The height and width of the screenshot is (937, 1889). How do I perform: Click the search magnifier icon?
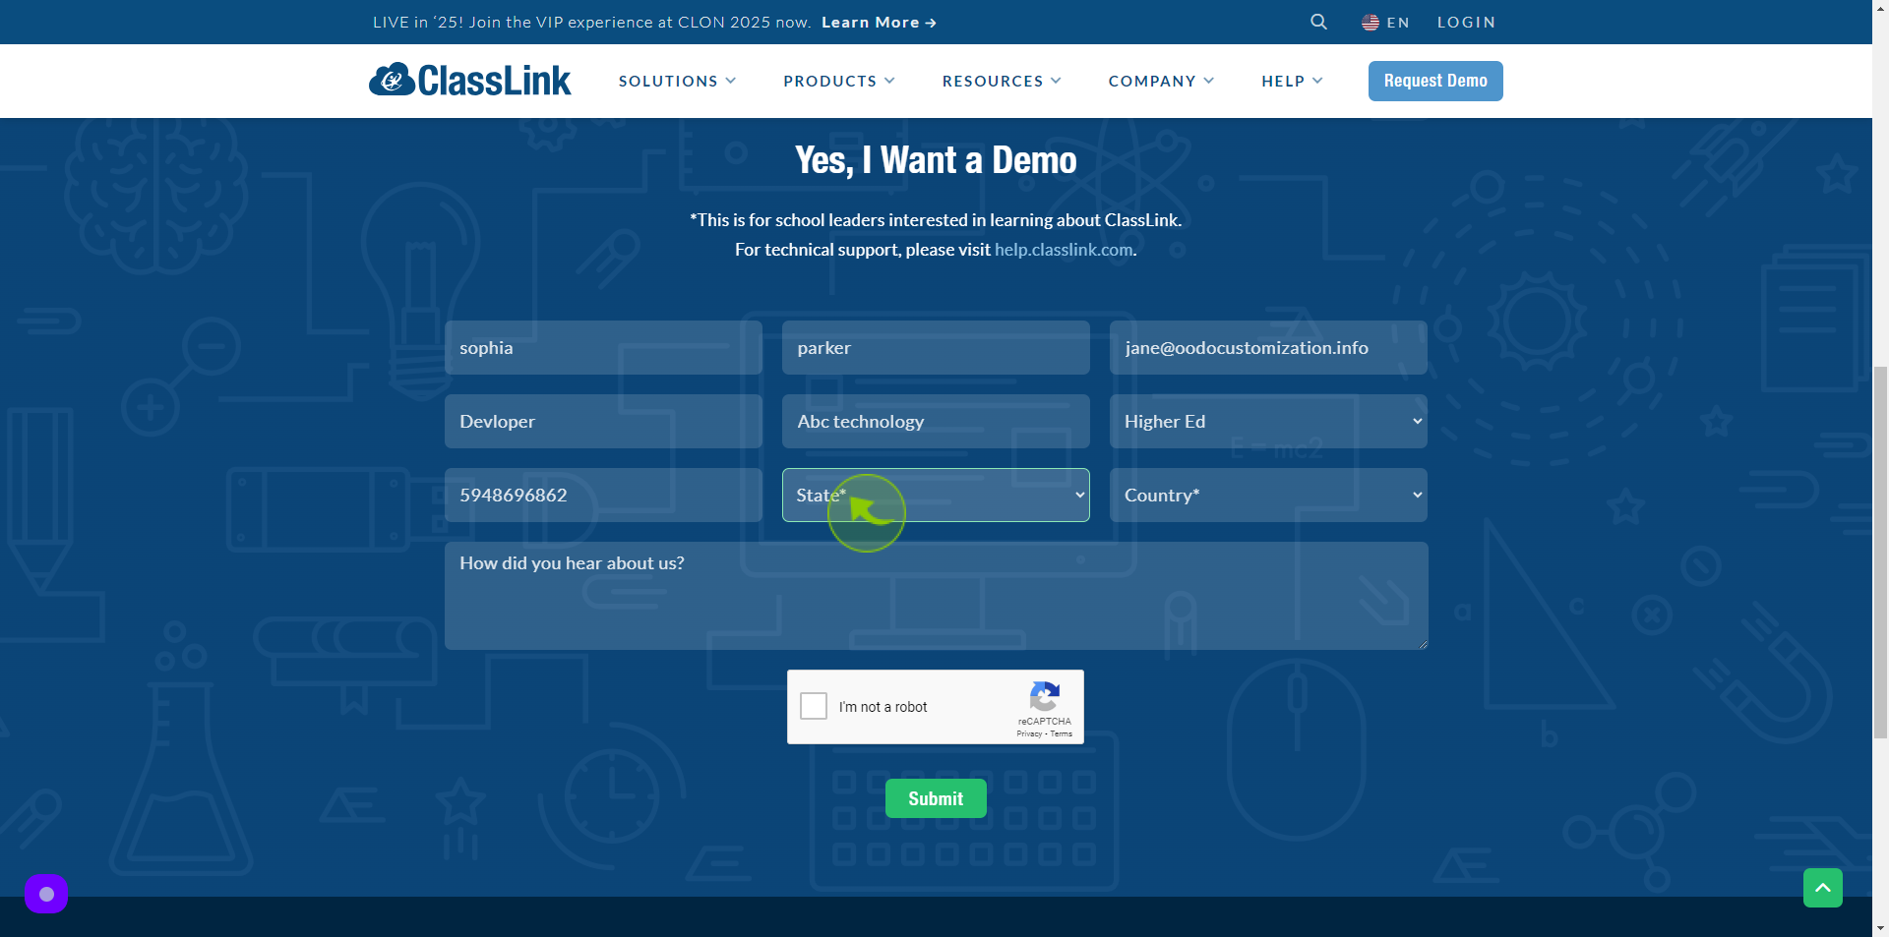[1319, 22]
